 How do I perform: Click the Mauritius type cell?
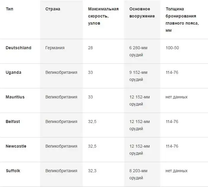[x=15, y=97]
